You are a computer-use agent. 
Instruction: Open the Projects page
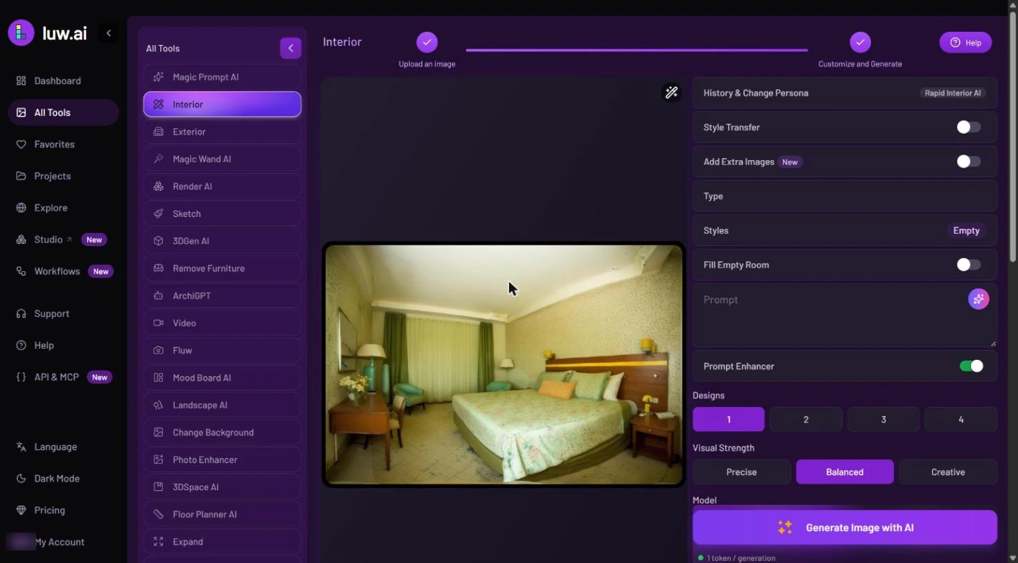pyautogui.click(x=63, y=176)
